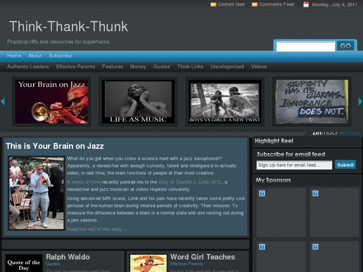Click the right carousel arrow
363x272 pixels.
360,101
